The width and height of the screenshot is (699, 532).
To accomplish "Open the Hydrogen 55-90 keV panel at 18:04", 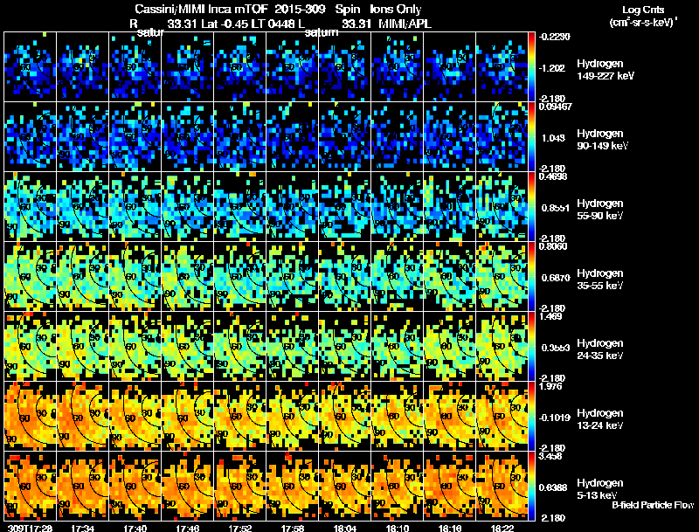I will coord(345,207).
